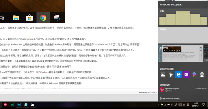Open Adobe Audition from the taskbar
Viewport: 208px width, 109px height.
12,104
